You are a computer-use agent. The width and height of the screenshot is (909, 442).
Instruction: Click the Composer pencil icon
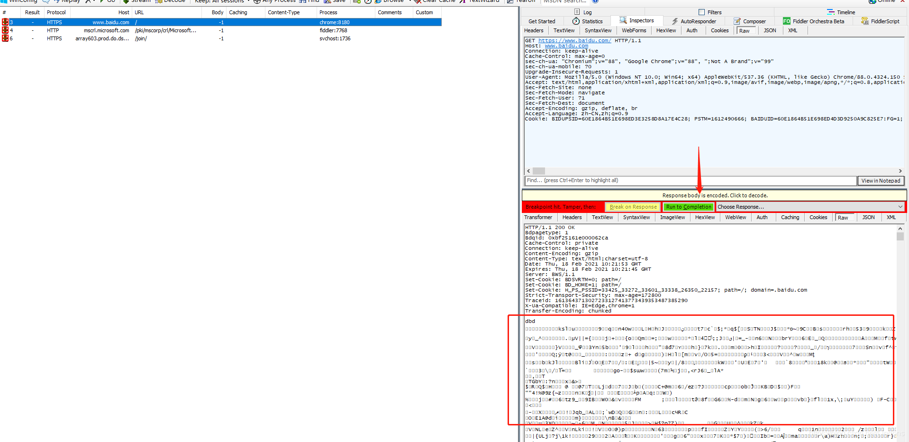[737, 21]
